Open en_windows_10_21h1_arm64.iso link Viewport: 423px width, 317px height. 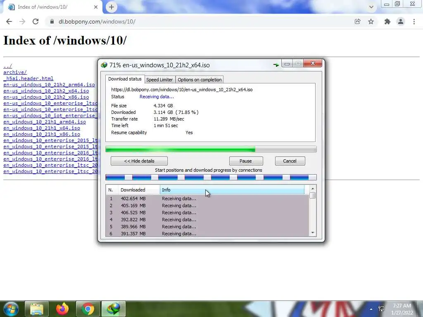pos(45,122)
